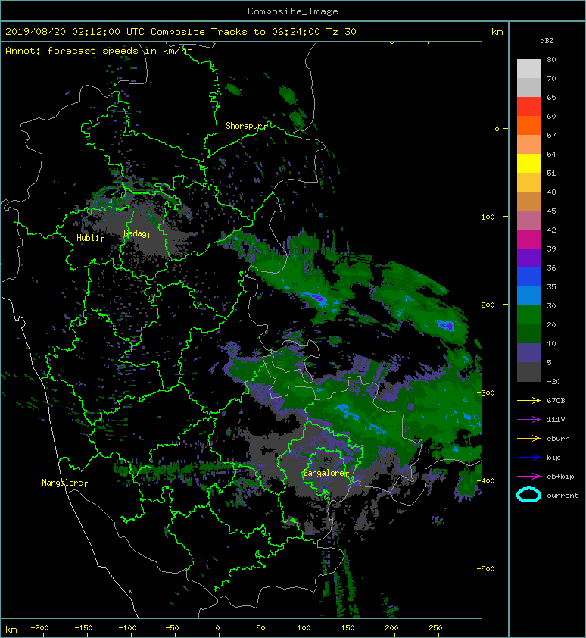586x638 pixels.
Task: Click the Mangalore city label
Action: click(x=64, y=483)
